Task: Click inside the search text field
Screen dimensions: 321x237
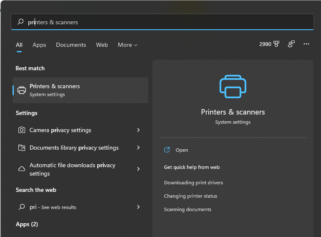Action: 167,22
